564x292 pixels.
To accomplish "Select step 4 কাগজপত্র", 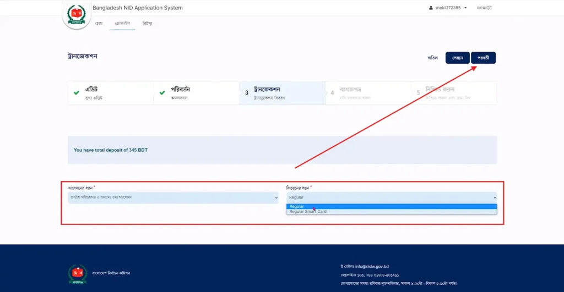I will click(x=368, y=93).
